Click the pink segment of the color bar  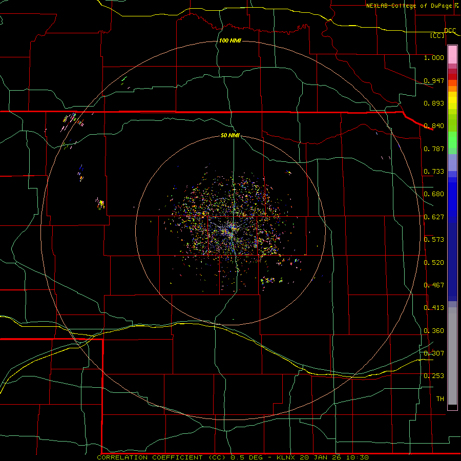pos(452,55)
